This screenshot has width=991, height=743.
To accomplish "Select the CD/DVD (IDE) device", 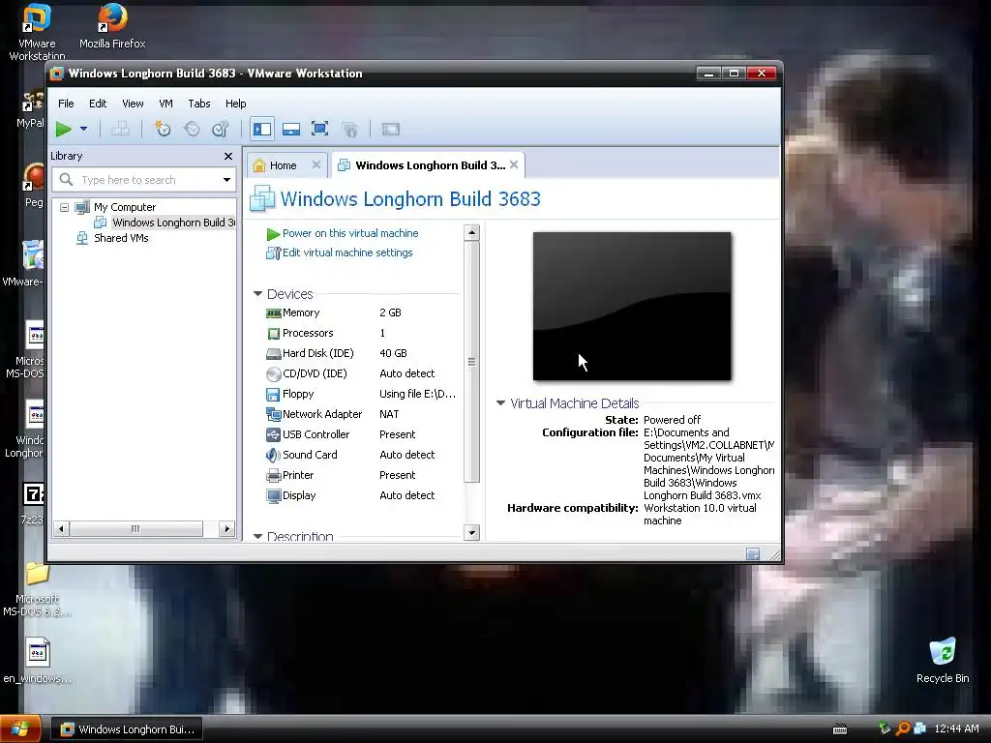I will pyautogui.click(x=360, y=373).
